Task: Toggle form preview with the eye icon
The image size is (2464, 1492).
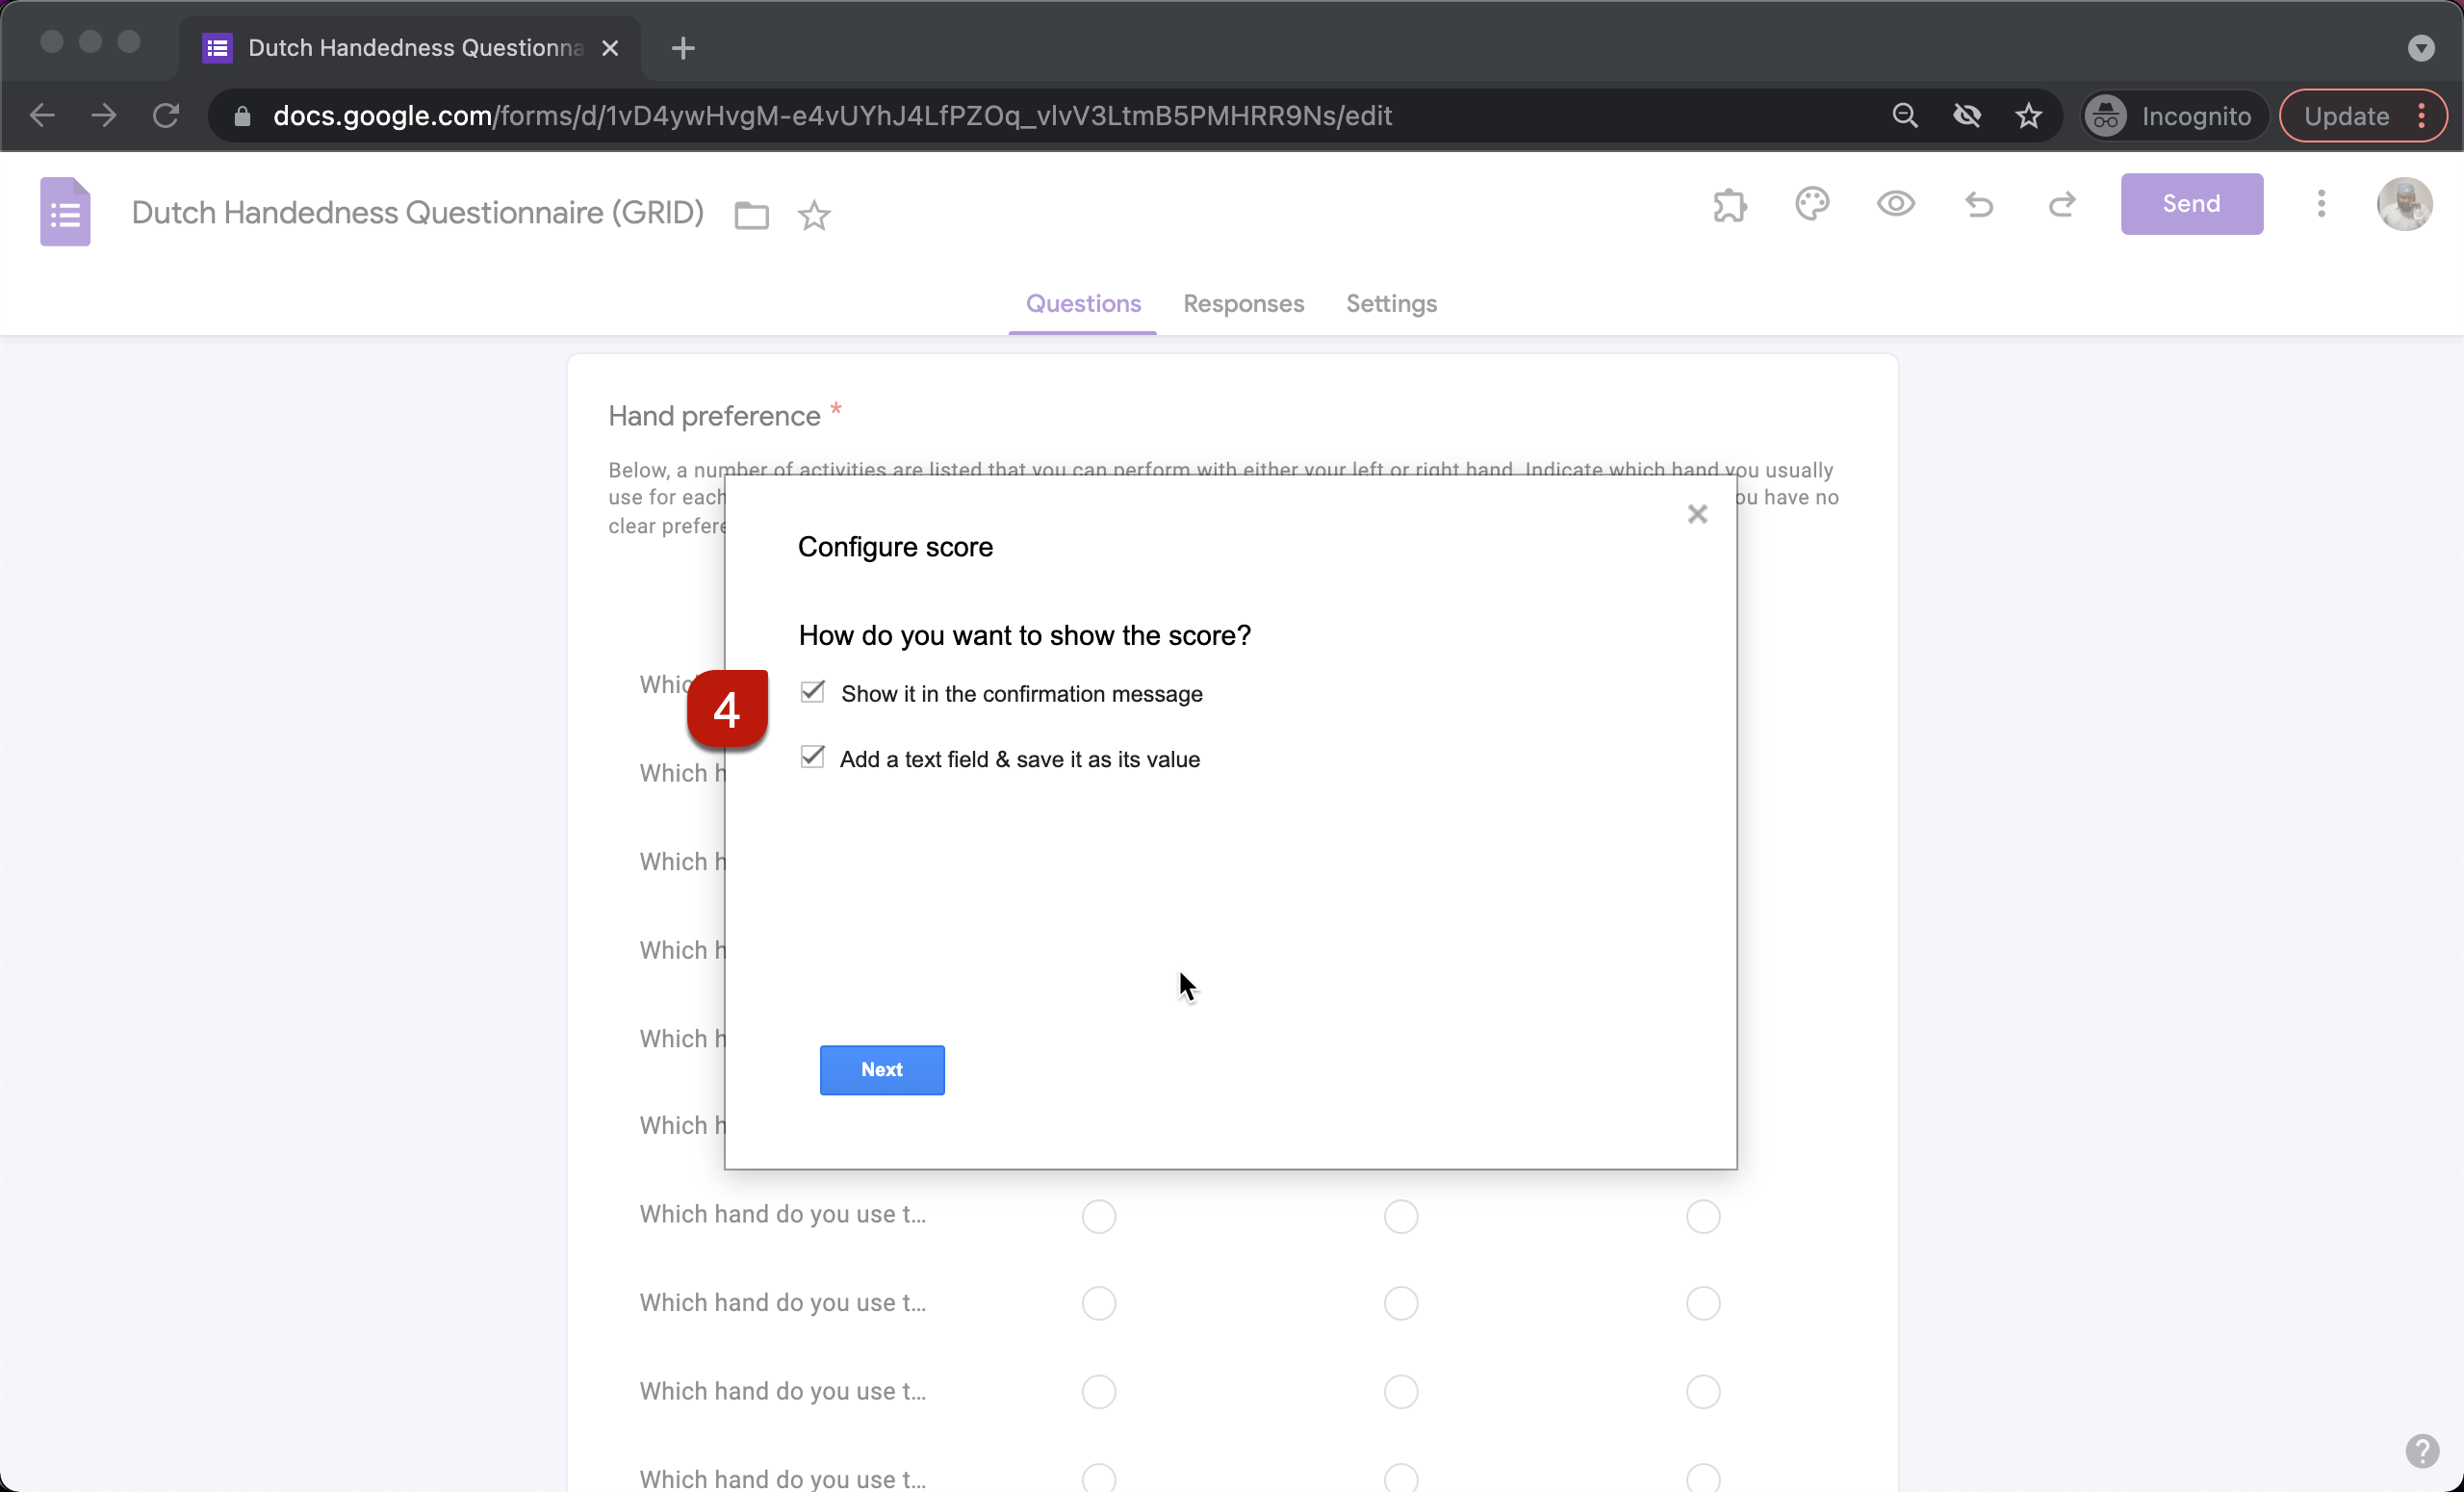Action: pos(1895,205)
